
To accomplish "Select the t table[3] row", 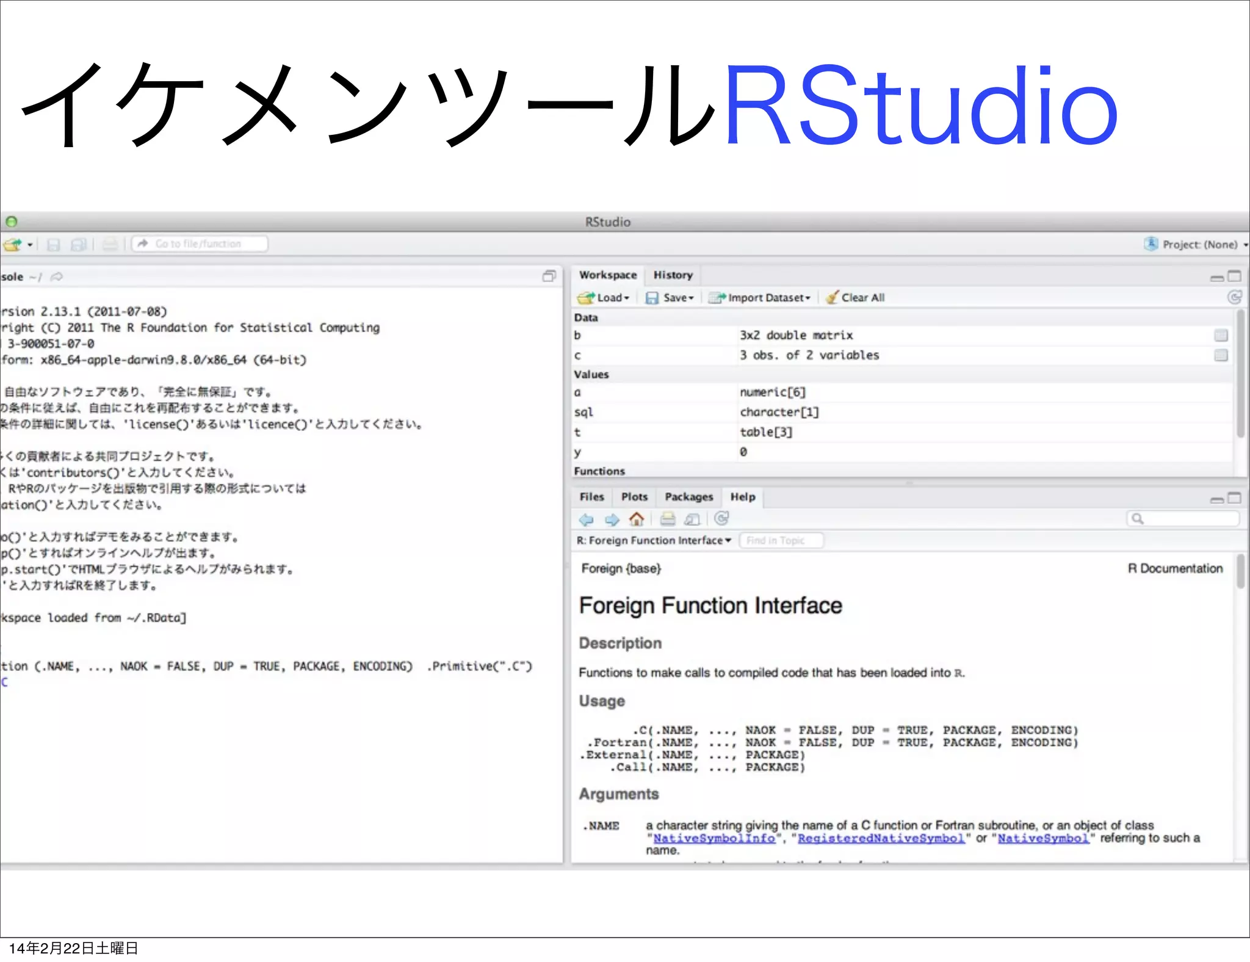I will click(x=902, y=432).
